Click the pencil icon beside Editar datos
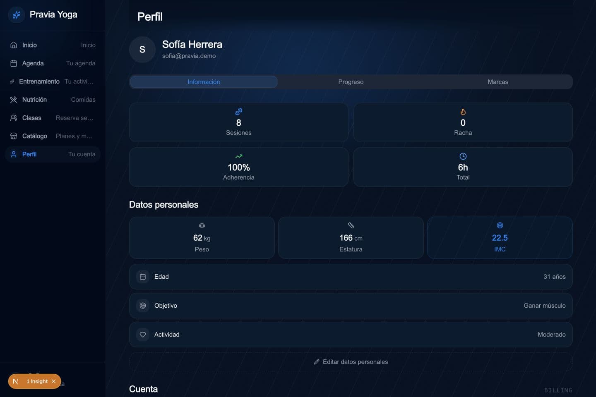This screenshot has height=397, width=596. point(317,362)
